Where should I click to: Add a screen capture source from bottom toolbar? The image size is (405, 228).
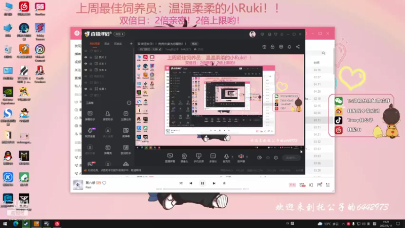pos(170,158)
